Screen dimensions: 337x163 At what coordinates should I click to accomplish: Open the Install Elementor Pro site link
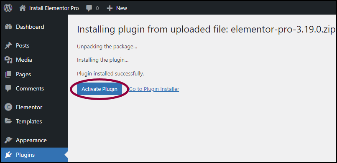point(54,8)
